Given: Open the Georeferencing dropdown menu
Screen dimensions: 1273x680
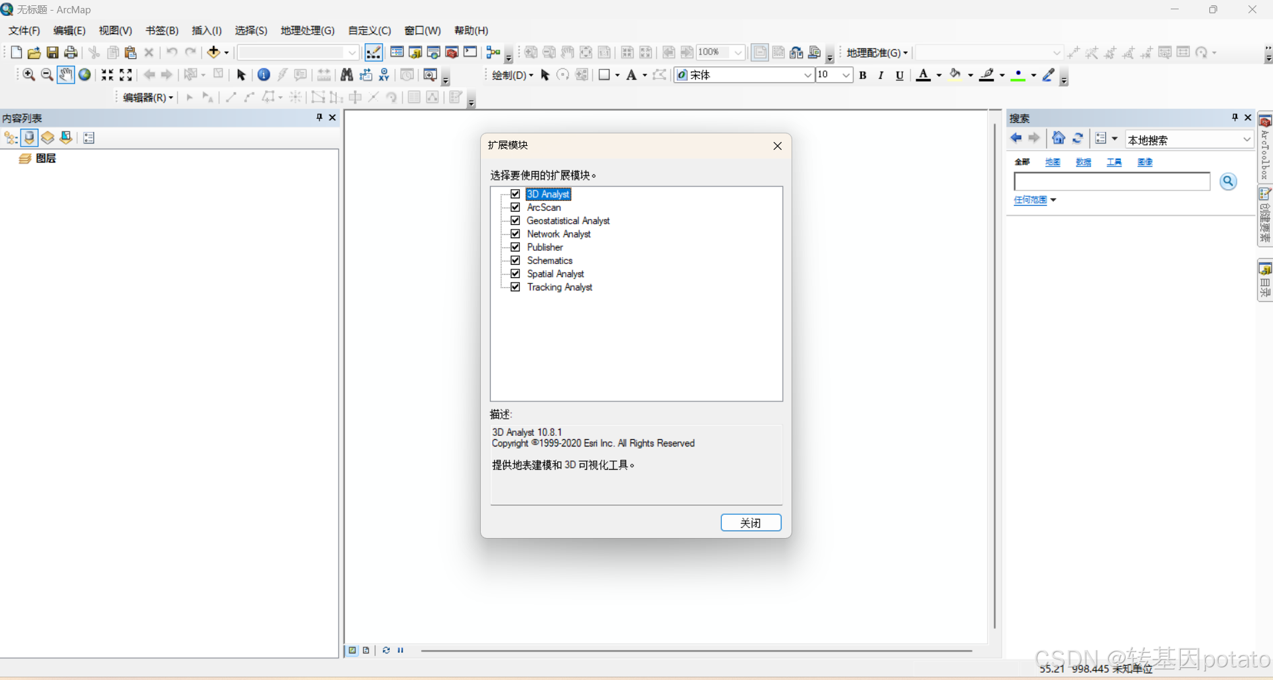Looking at the screenshot, I should click(877, 52).
